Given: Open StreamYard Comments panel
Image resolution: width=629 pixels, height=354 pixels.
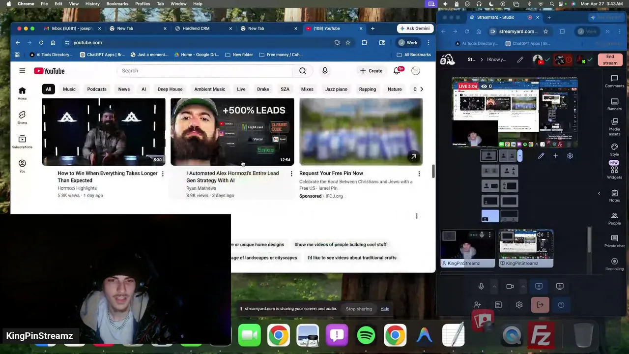Looking at the screenshot, I should [614, 81].
